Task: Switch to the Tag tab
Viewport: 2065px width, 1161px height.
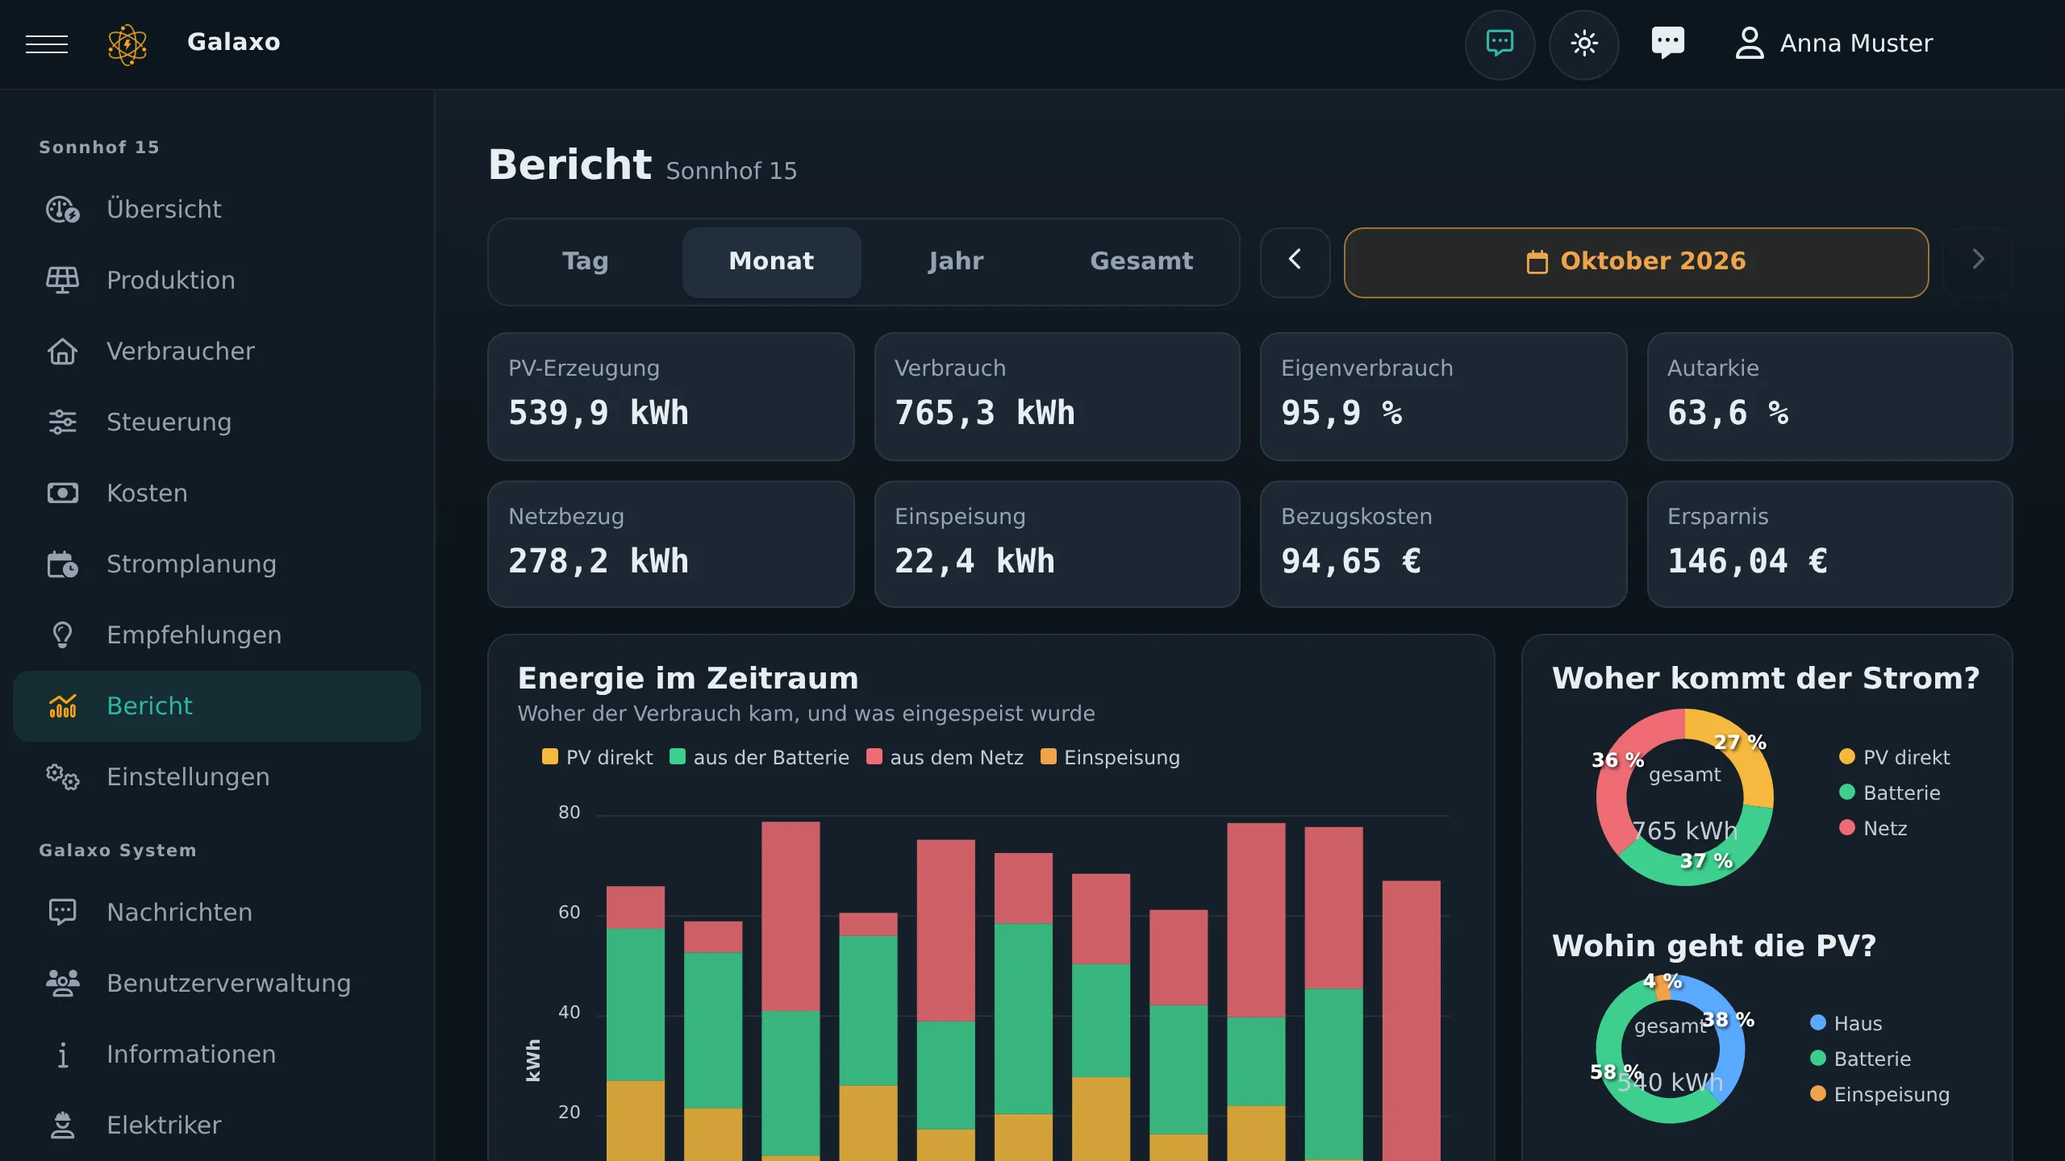Action: click(x=586, y=262)
